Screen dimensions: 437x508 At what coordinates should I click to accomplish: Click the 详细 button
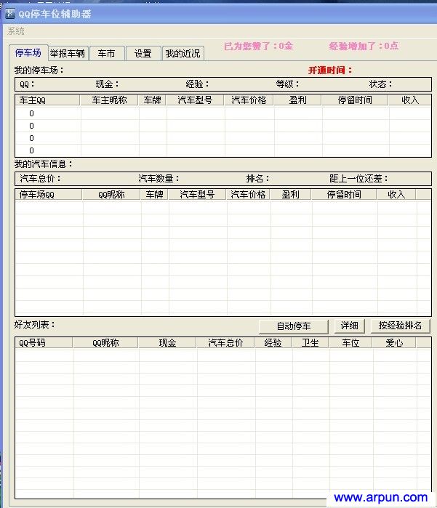coord(350,326)
